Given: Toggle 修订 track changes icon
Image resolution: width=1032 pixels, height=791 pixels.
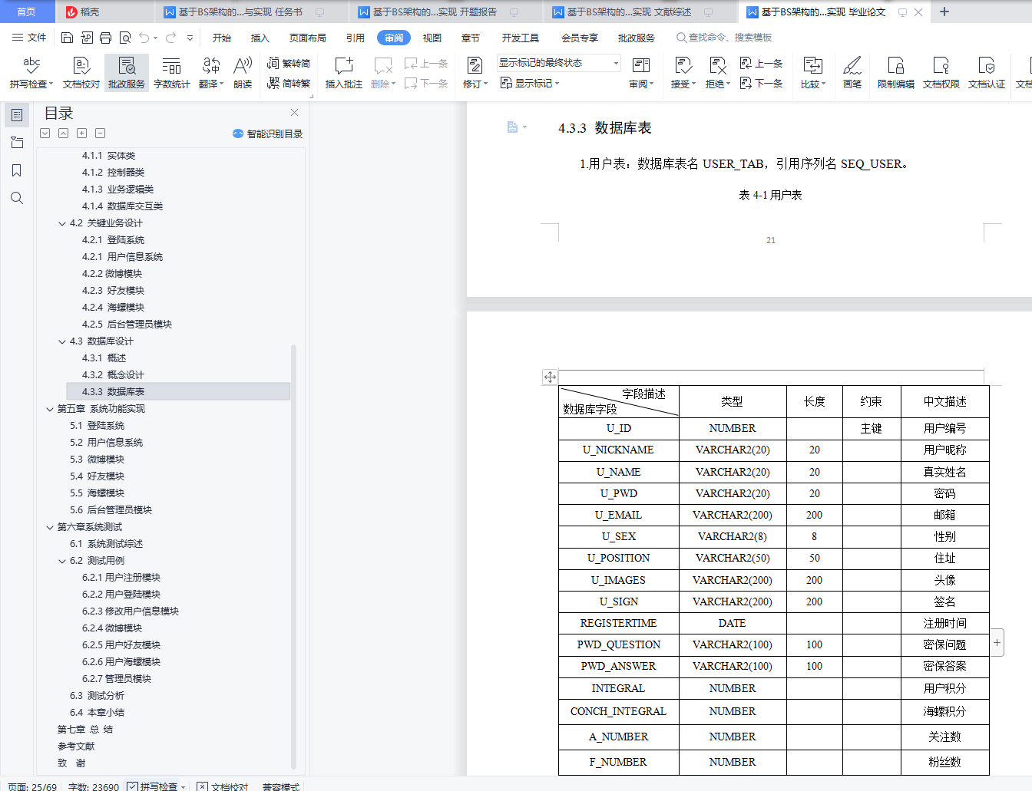Looking at the screenshot, I should tap(475, 66).
